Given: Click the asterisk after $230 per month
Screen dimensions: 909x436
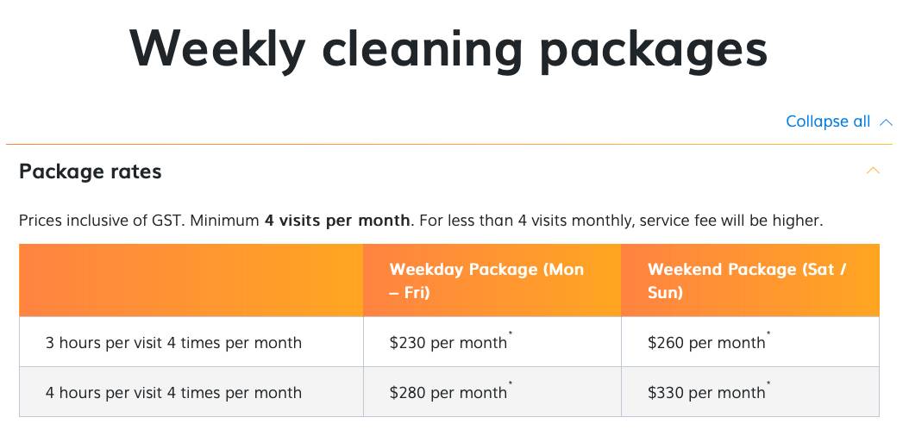Looking at the screenshot, I should (x=511, y=334).
